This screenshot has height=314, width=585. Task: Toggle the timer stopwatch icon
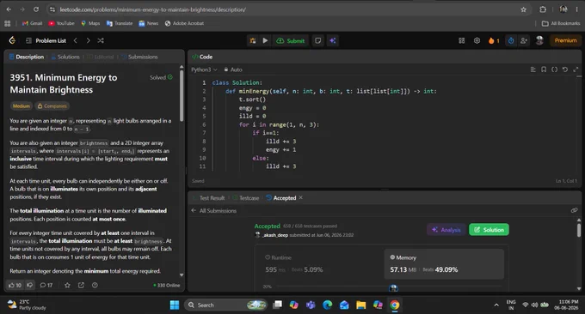[x=511, y=40]
